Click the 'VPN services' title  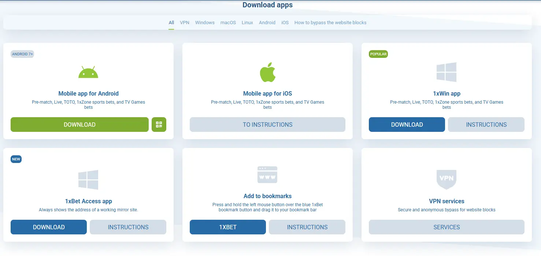pyautogui.click(x=446, y=201)
